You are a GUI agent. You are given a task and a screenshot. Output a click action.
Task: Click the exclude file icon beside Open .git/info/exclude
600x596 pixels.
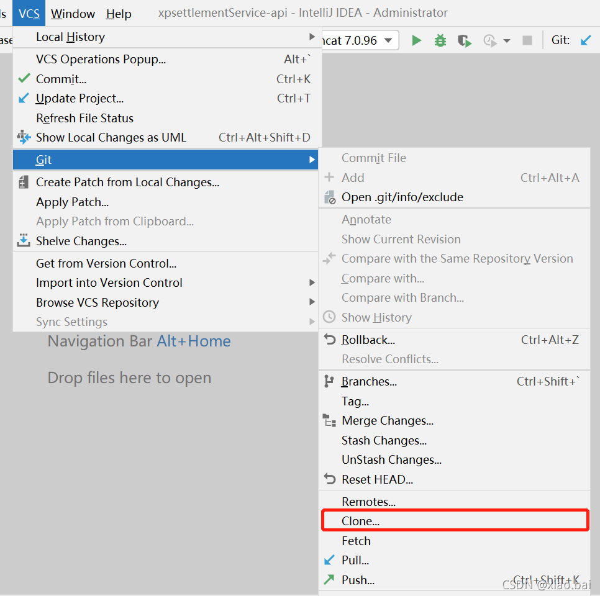(330, 197)
